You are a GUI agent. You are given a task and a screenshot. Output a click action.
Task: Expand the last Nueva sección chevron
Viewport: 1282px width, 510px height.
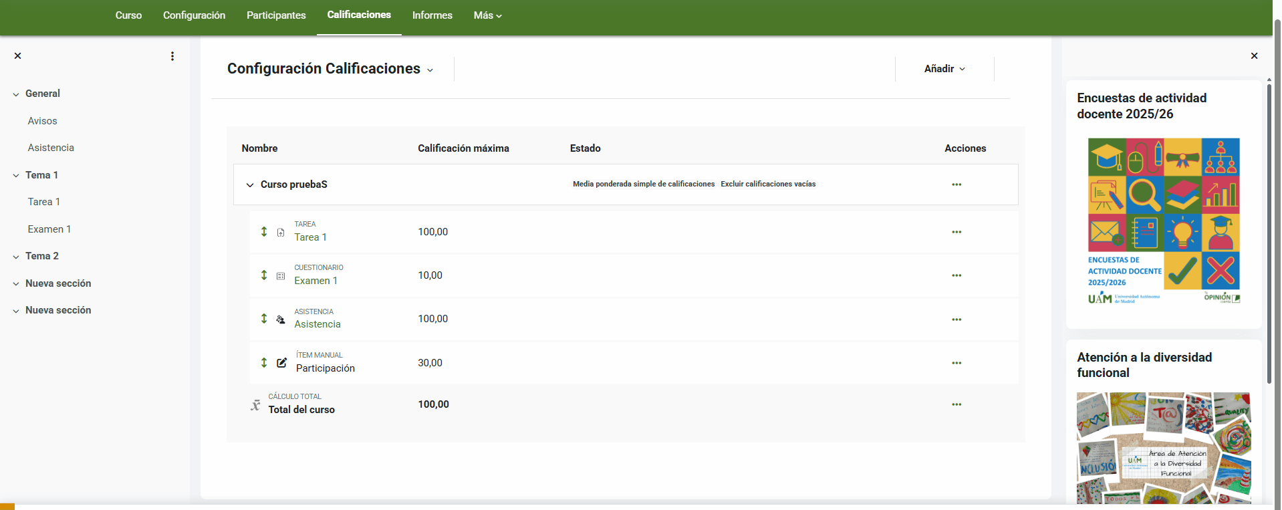16,311
